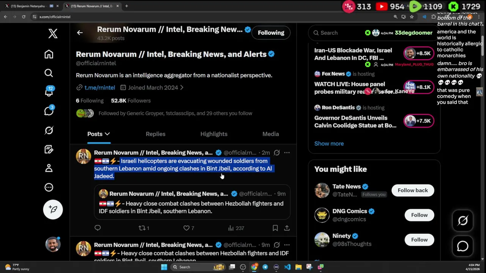The height and width of the screenshot is (273, 486).
Task: Click taskbar Search box
Action: (198, 267)
